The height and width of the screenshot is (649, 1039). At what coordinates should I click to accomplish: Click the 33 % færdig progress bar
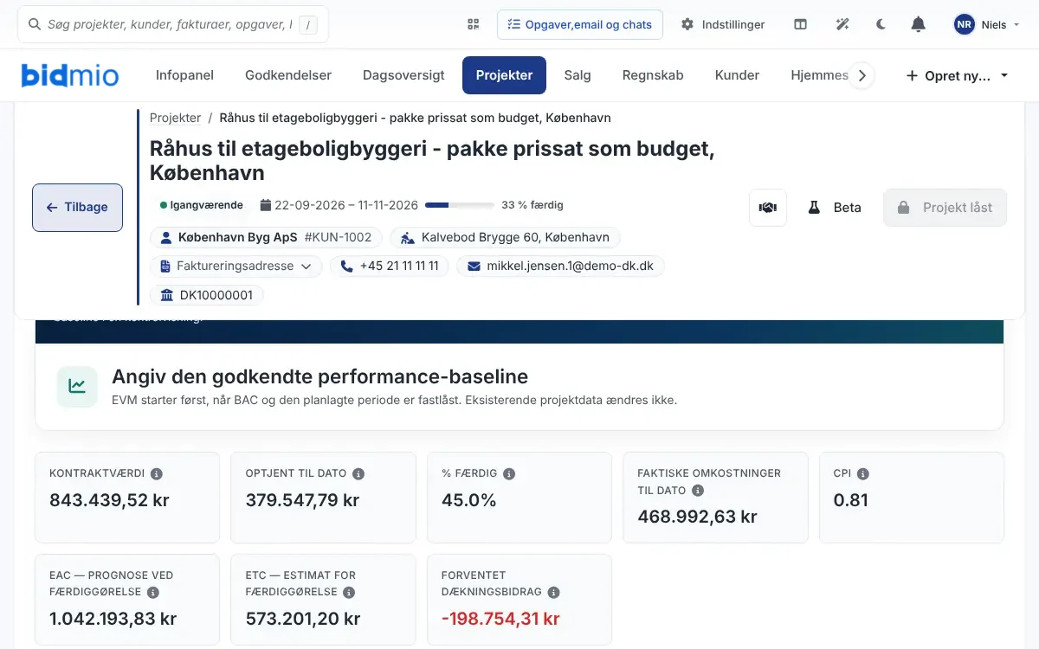coord(461,205)
